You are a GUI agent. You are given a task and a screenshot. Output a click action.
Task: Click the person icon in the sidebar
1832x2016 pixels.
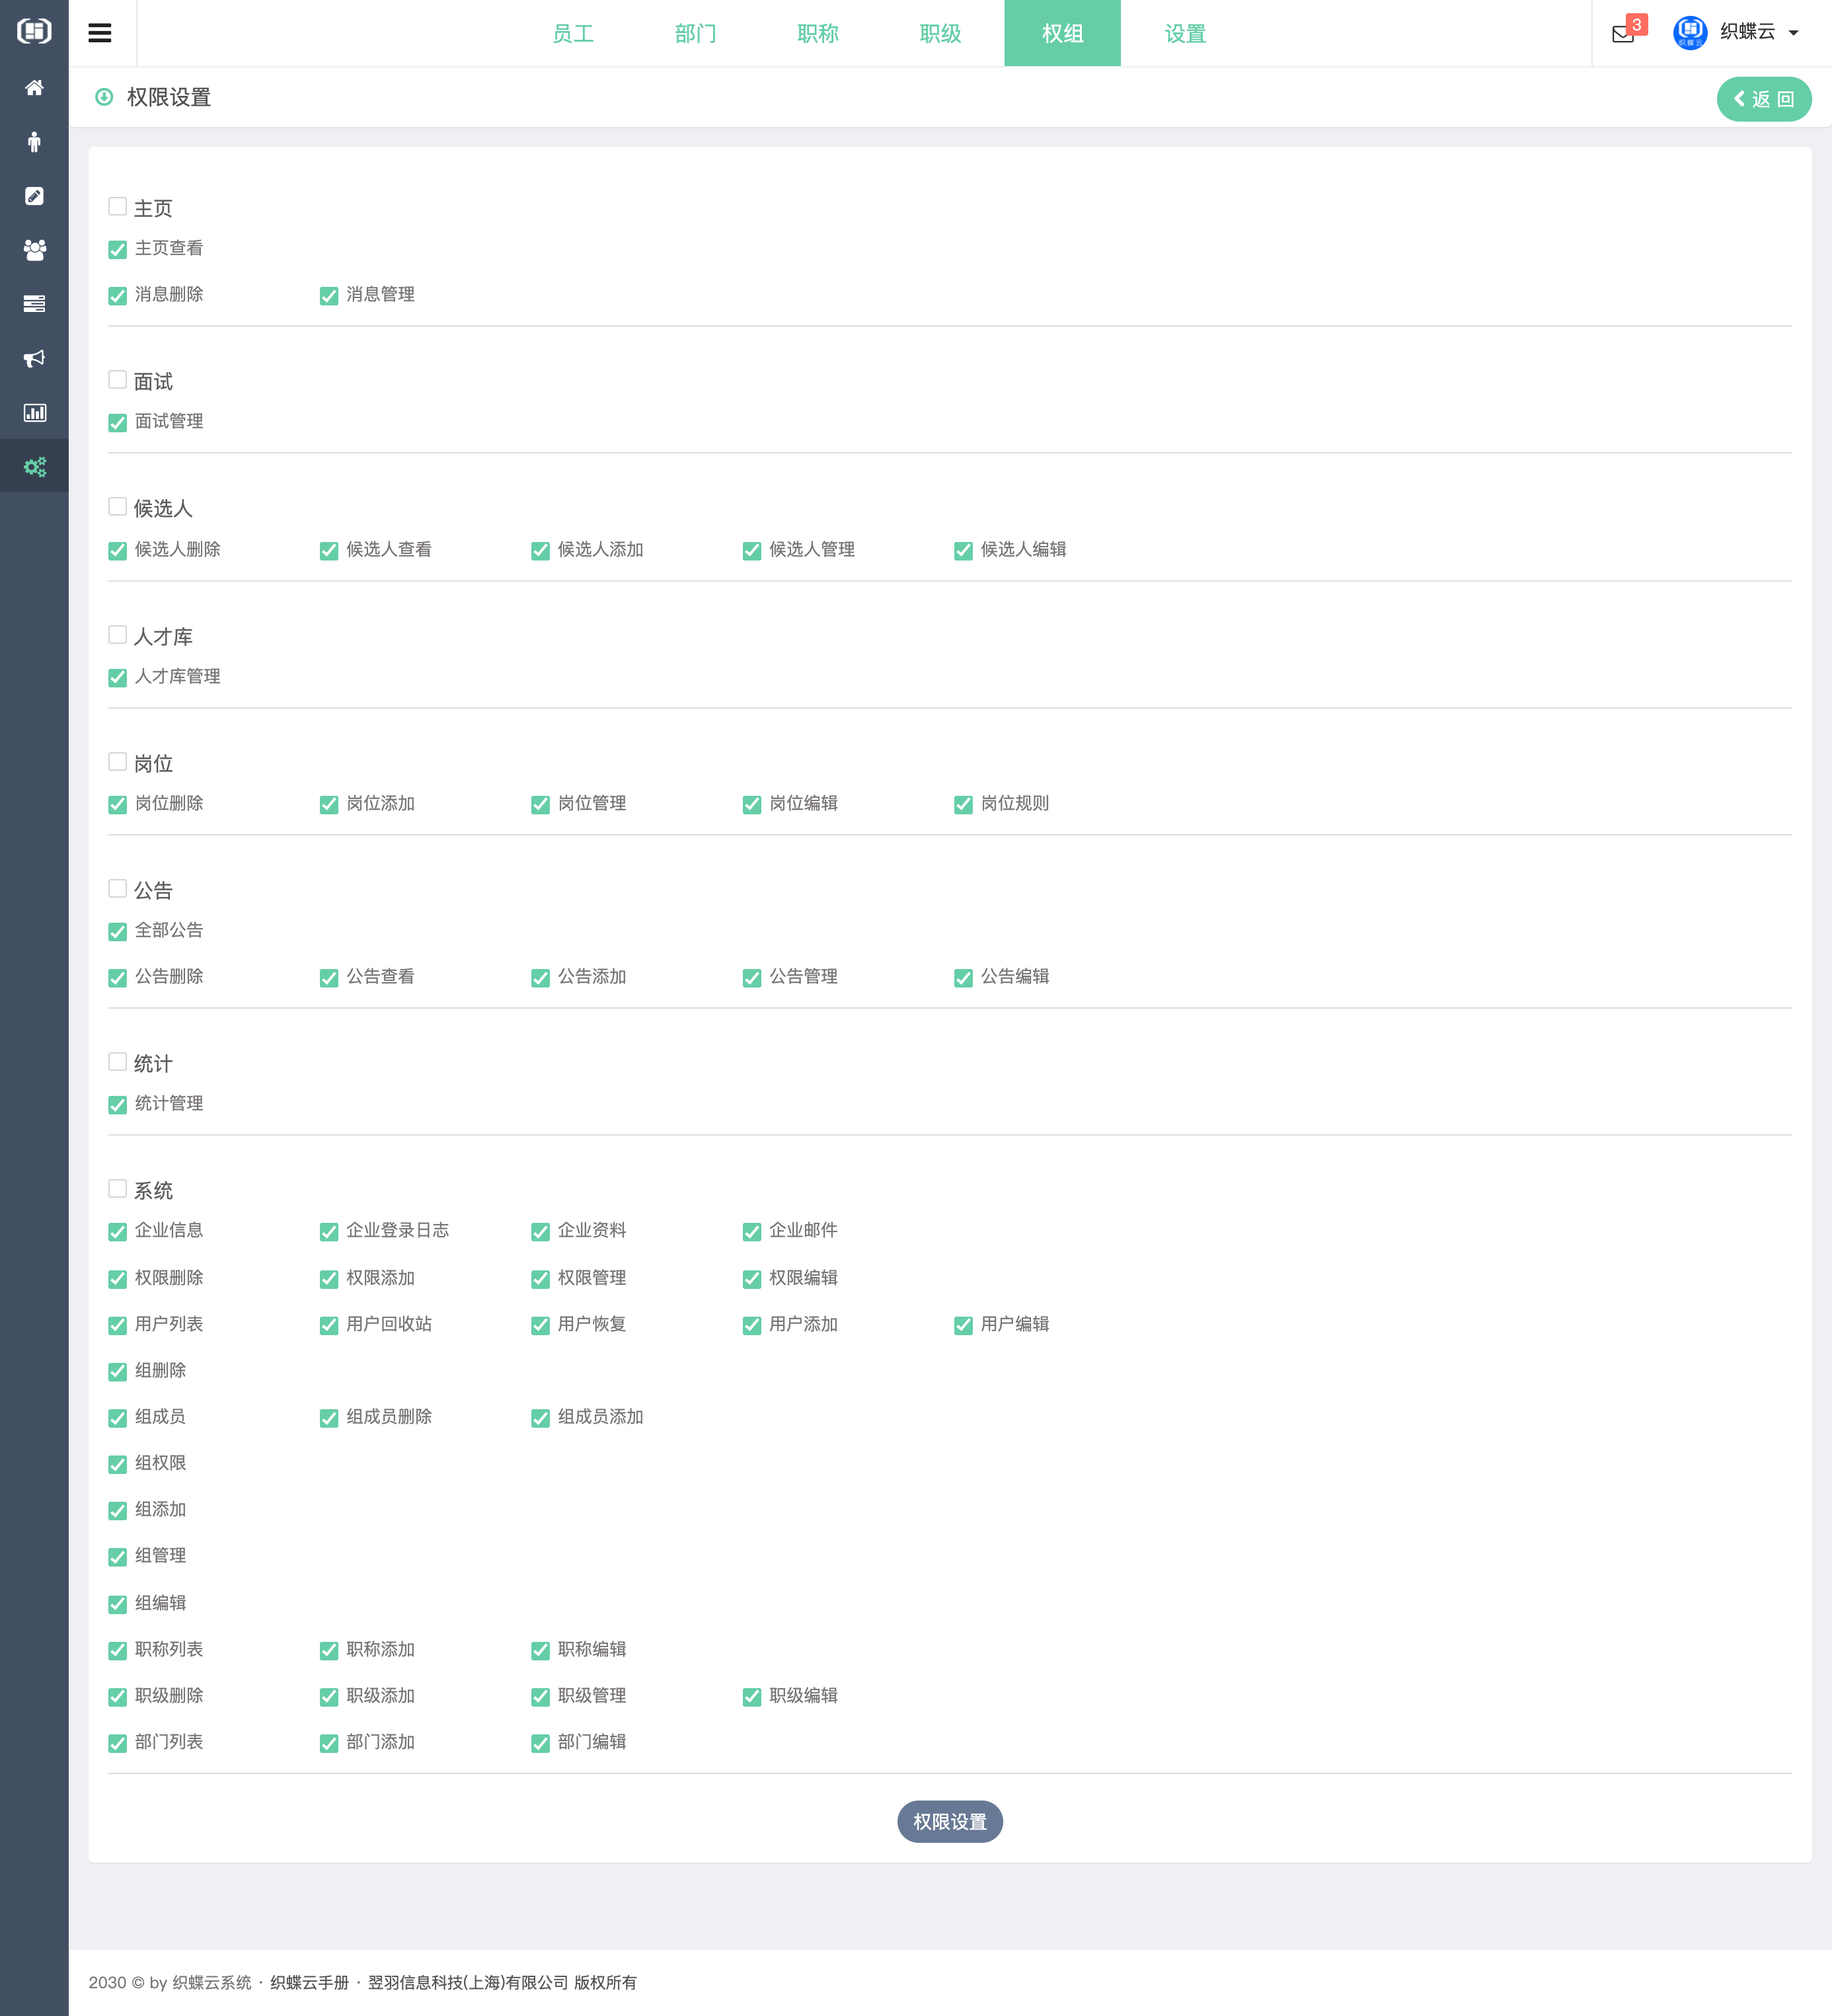[34, 142]
